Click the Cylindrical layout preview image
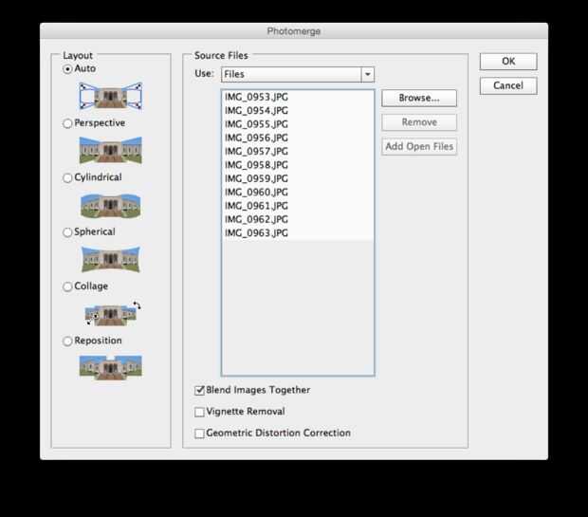588x517 pixels. (111, 205)
